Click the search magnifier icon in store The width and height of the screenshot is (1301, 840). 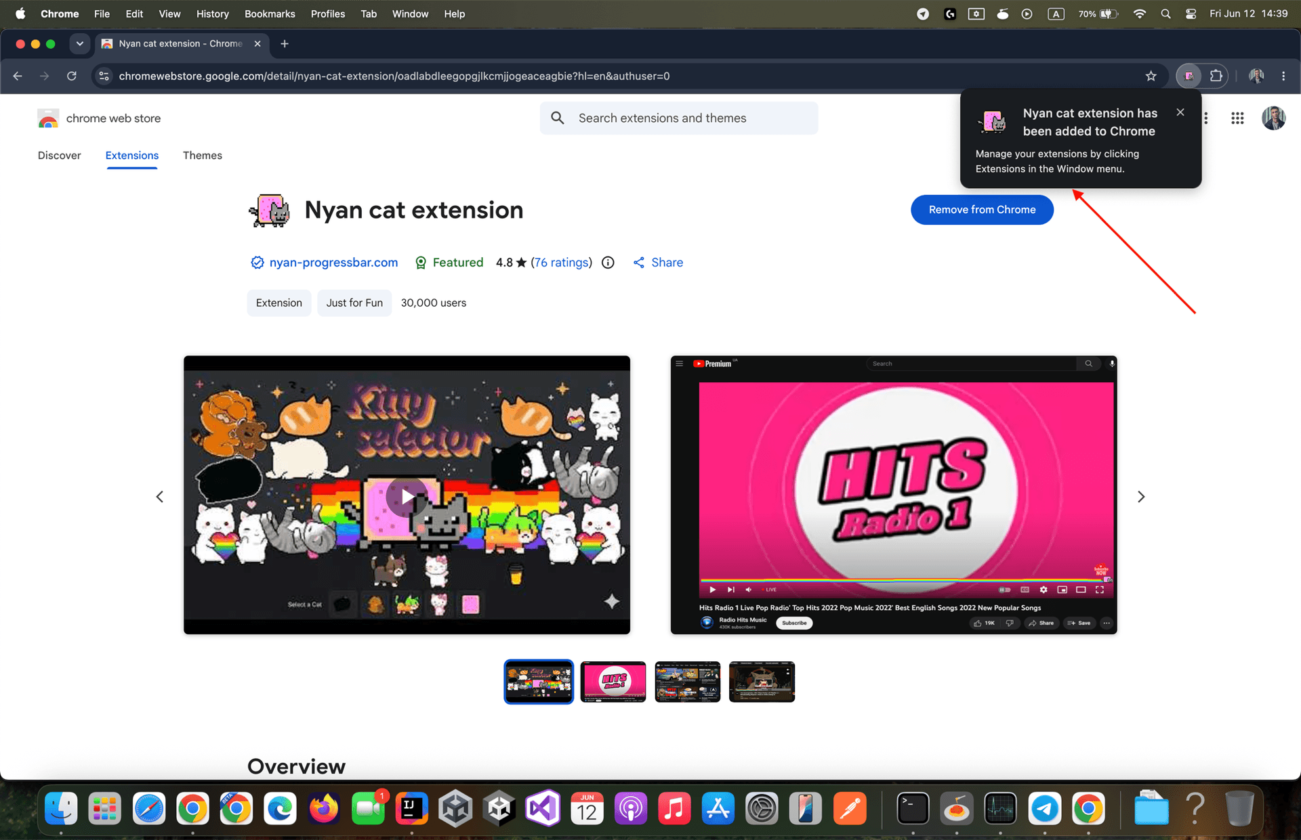tap(558, 118)
